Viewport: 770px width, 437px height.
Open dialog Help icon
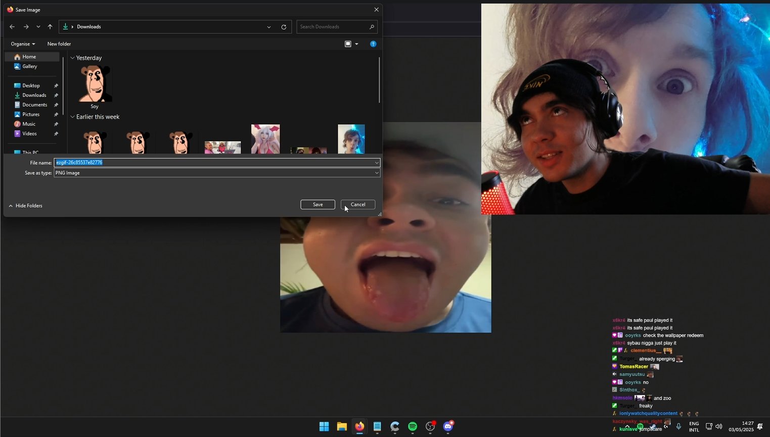[373, 44]
